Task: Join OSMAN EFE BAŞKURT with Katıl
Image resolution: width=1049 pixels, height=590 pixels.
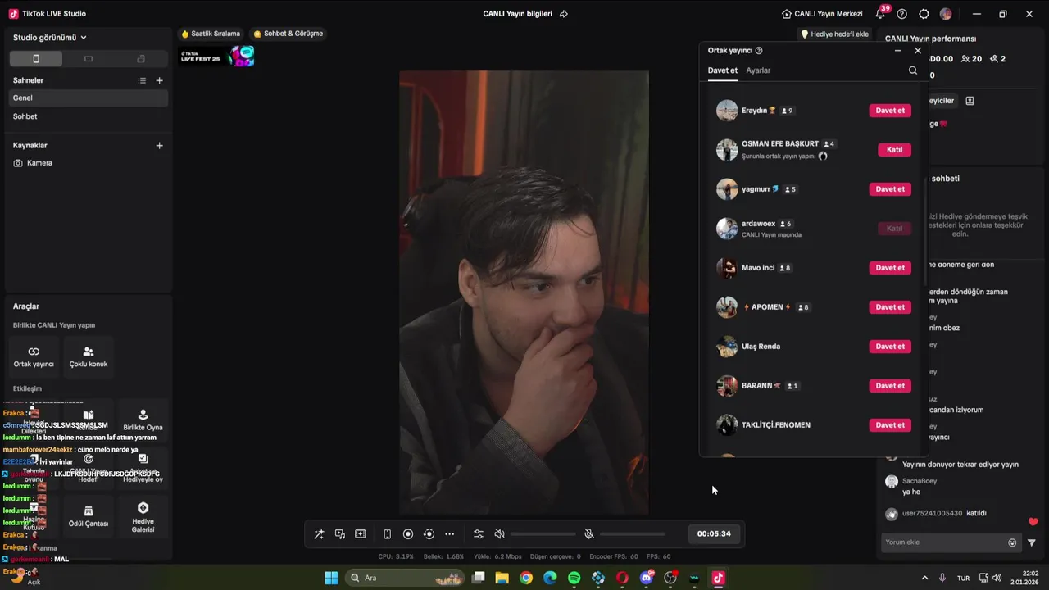Action: pos(894,150)
